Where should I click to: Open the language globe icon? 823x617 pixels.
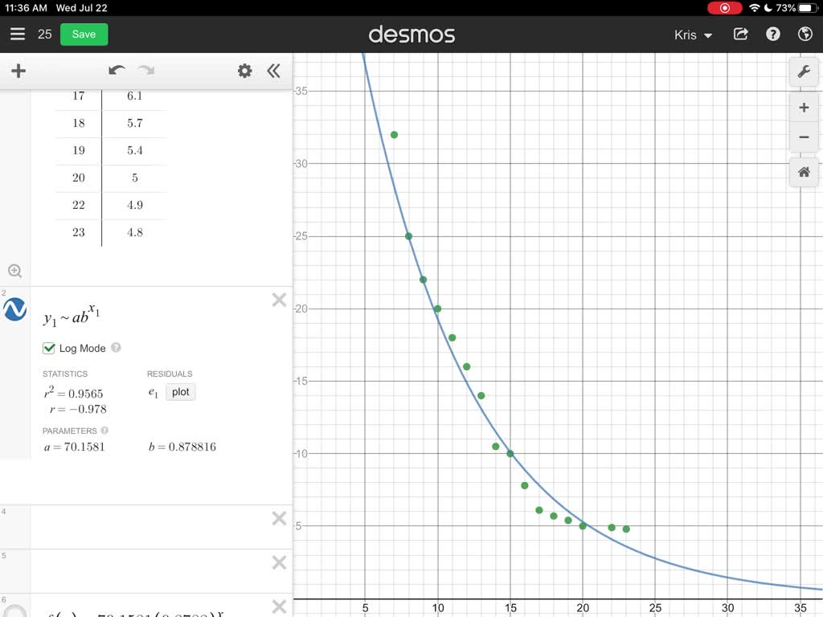pos(805,35)
